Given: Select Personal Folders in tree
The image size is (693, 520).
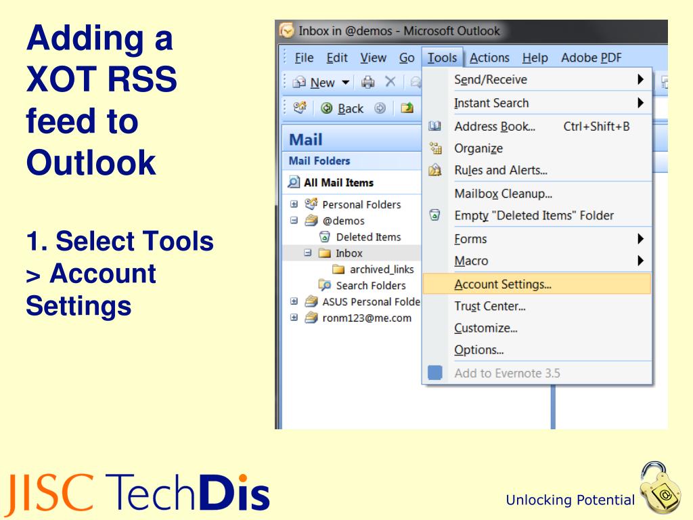Looking at the screenshot, I should coord(361,204).
